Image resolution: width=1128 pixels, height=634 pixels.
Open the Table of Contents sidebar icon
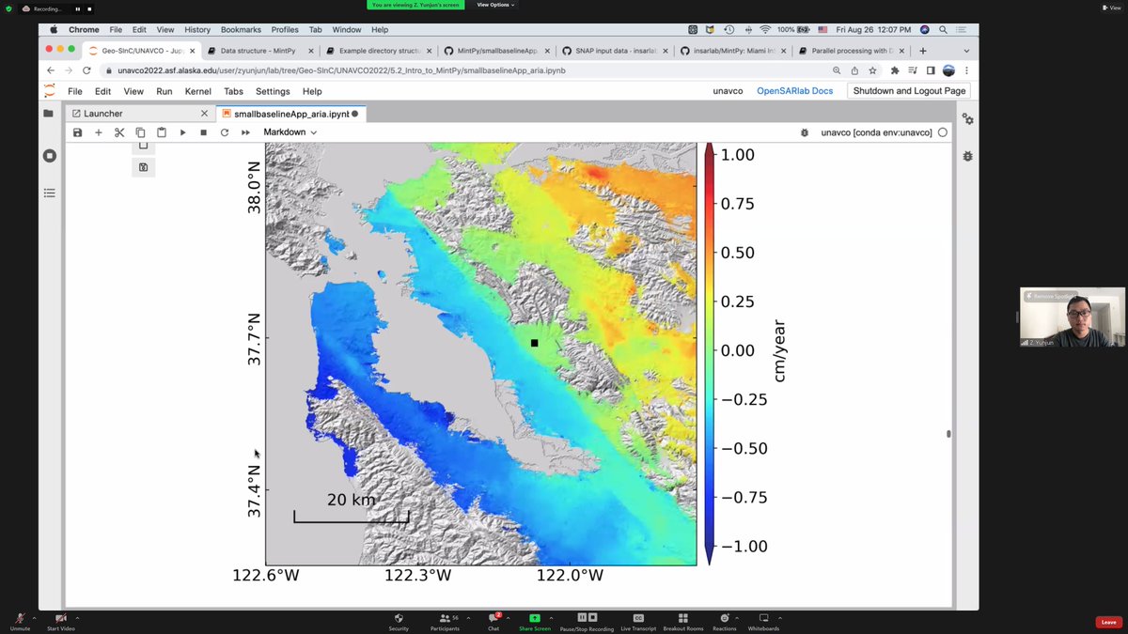tap(49, 193)
